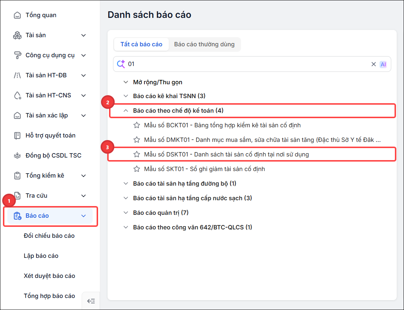This screenshot has height=310, width=404.
Task: Click the Tài sản xác lập icon
Action: [x=17, y=116]
